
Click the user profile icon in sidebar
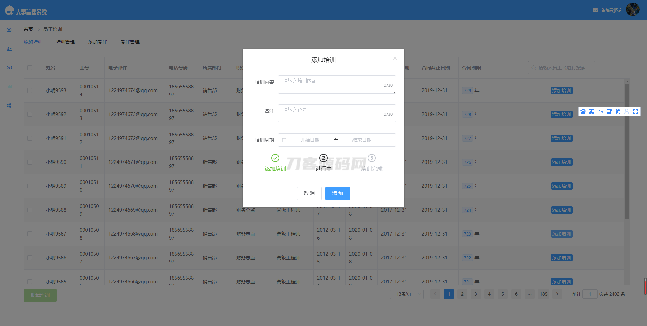9,30
